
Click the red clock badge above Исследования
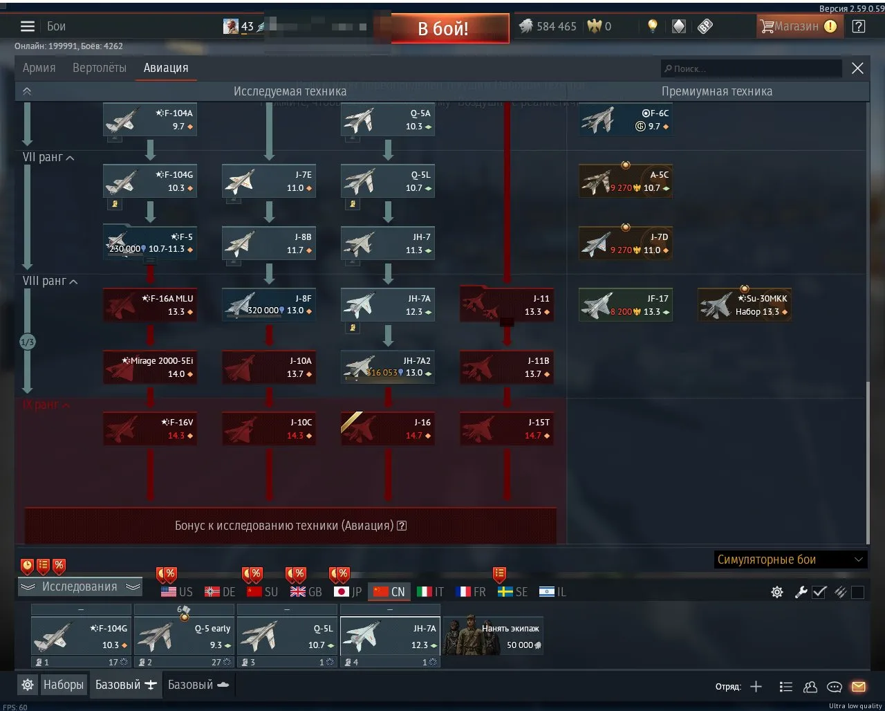point(27,566)
